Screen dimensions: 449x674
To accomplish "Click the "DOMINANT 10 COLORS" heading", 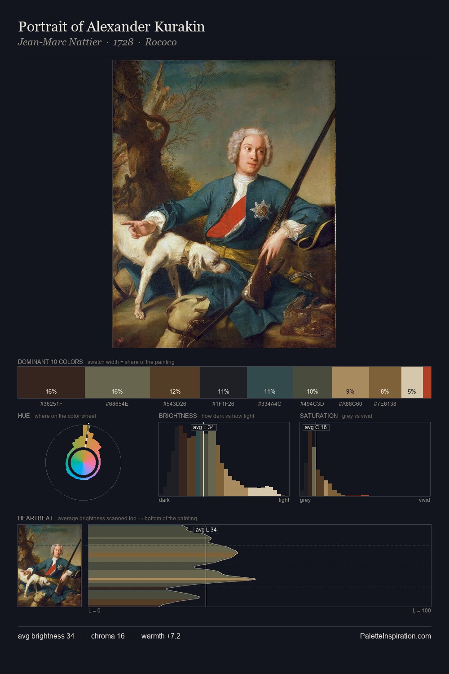I will tap(50, 362).
